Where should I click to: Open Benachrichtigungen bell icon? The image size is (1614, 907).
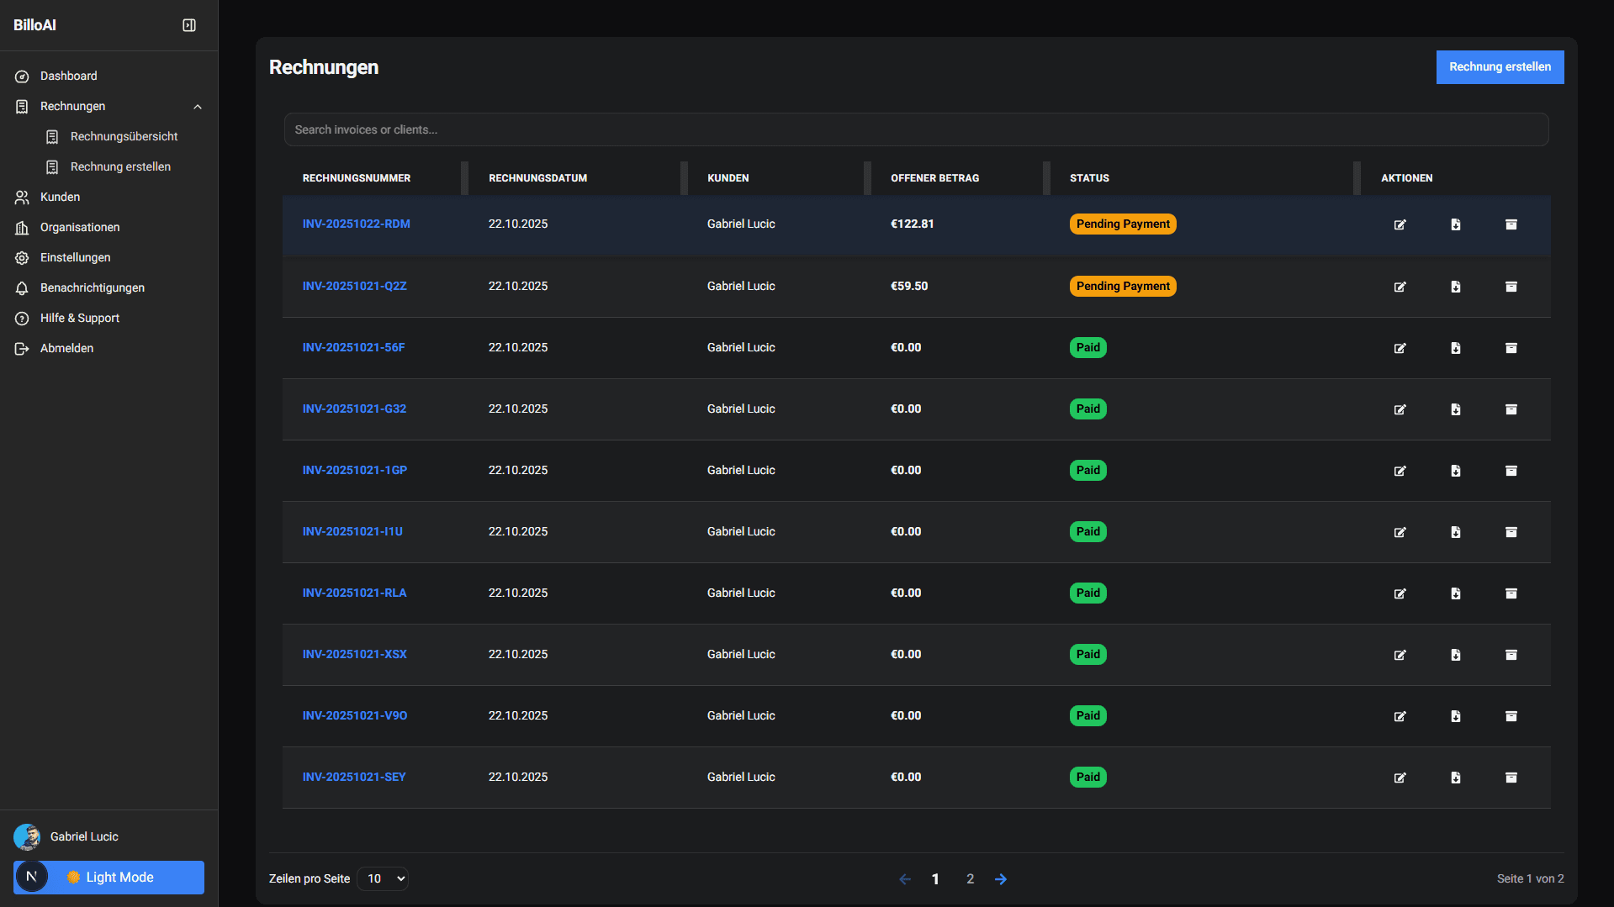21,287
